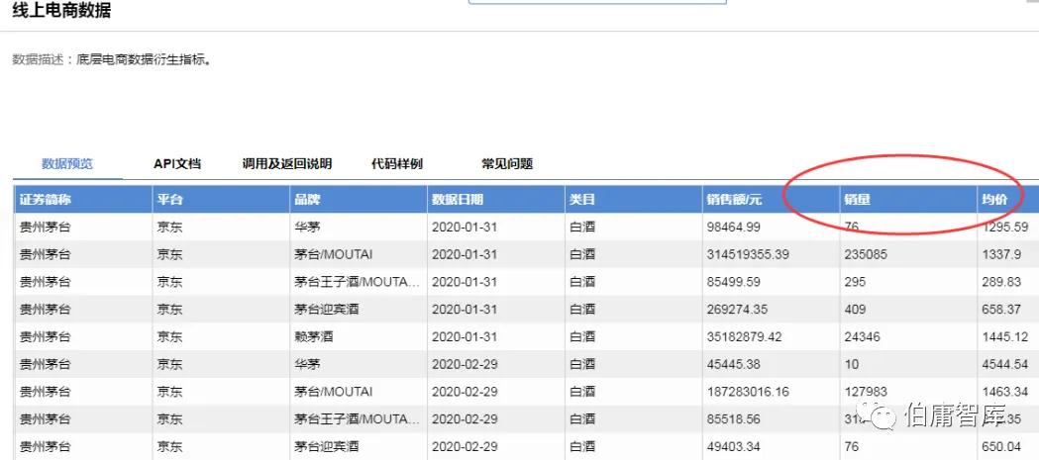Image resolution: width=1039 pixels, height=460 pixels.
Task: Select average price cell 1295.59
Action: tap(1005, 227)
